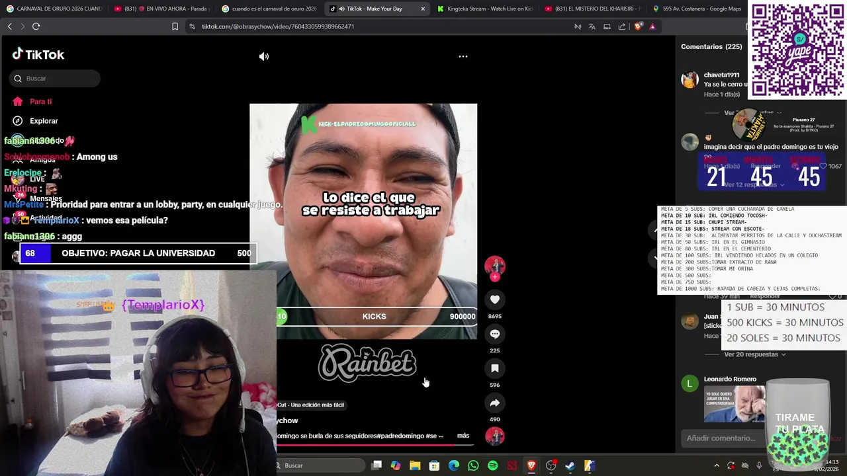847x476 pixels.
Task: Click the tiktok.com URL address bar
Action: pos(278,26)
